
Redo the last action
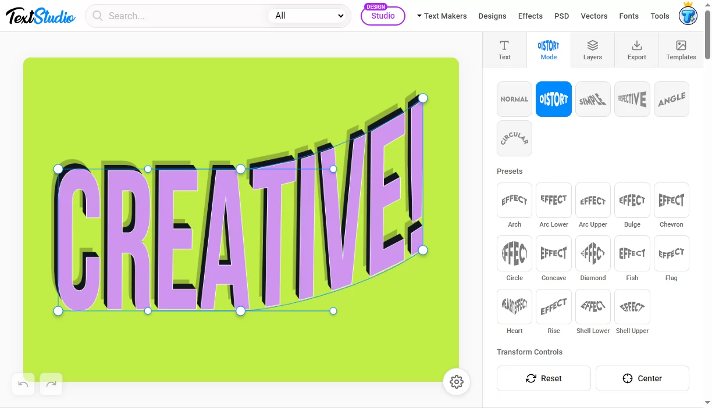click(51, 384)
